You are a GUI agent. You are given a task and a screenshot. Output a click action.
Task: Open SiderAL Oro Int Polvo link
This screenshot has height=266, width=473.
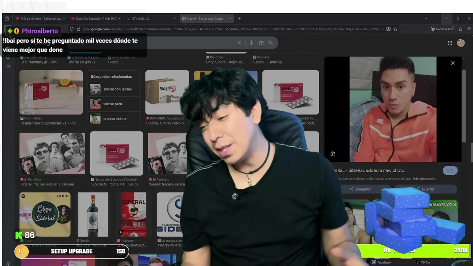pyautogui.click(x=167, y=123)
